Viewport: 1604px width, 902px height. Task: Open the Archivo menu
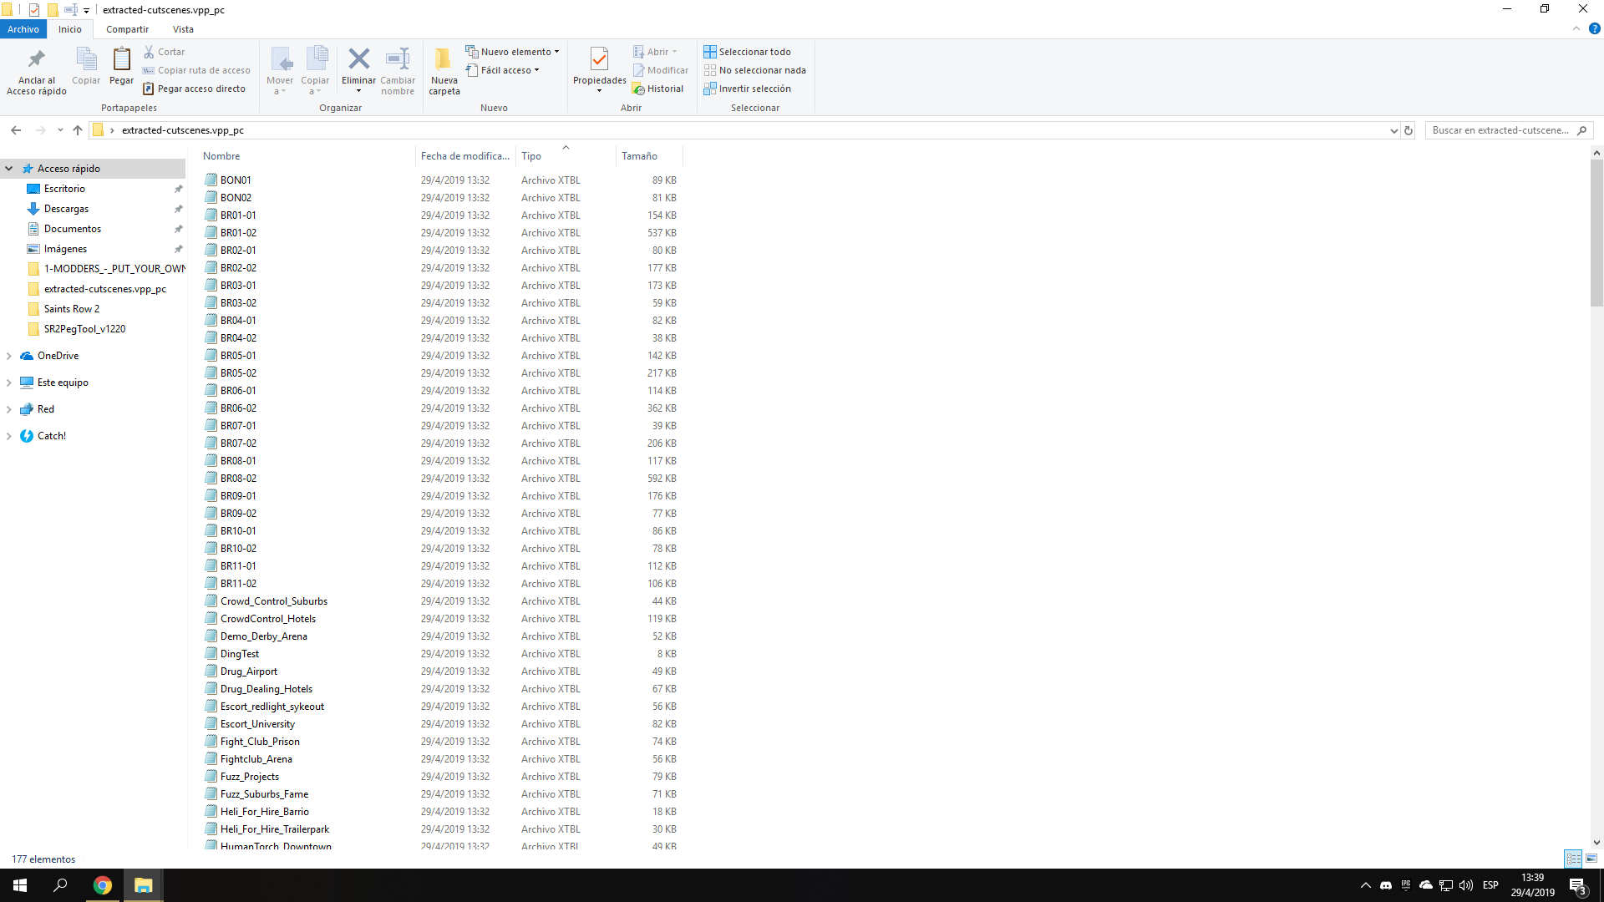[23, 29]
